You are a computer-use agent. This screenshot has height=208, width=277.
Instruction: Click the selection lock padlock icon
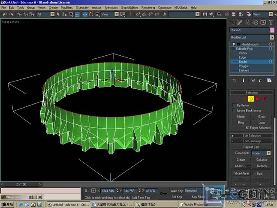(86, 191)
